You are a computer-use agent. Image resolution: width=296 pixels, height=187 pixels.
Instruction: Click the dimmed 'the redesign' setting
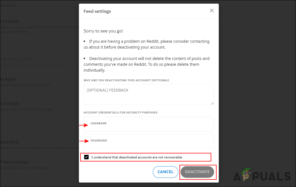14,162
